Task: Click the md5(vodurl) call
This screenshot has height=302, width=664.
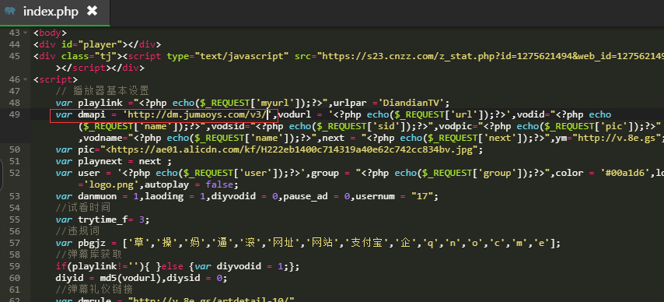Action: click(133, 278)
